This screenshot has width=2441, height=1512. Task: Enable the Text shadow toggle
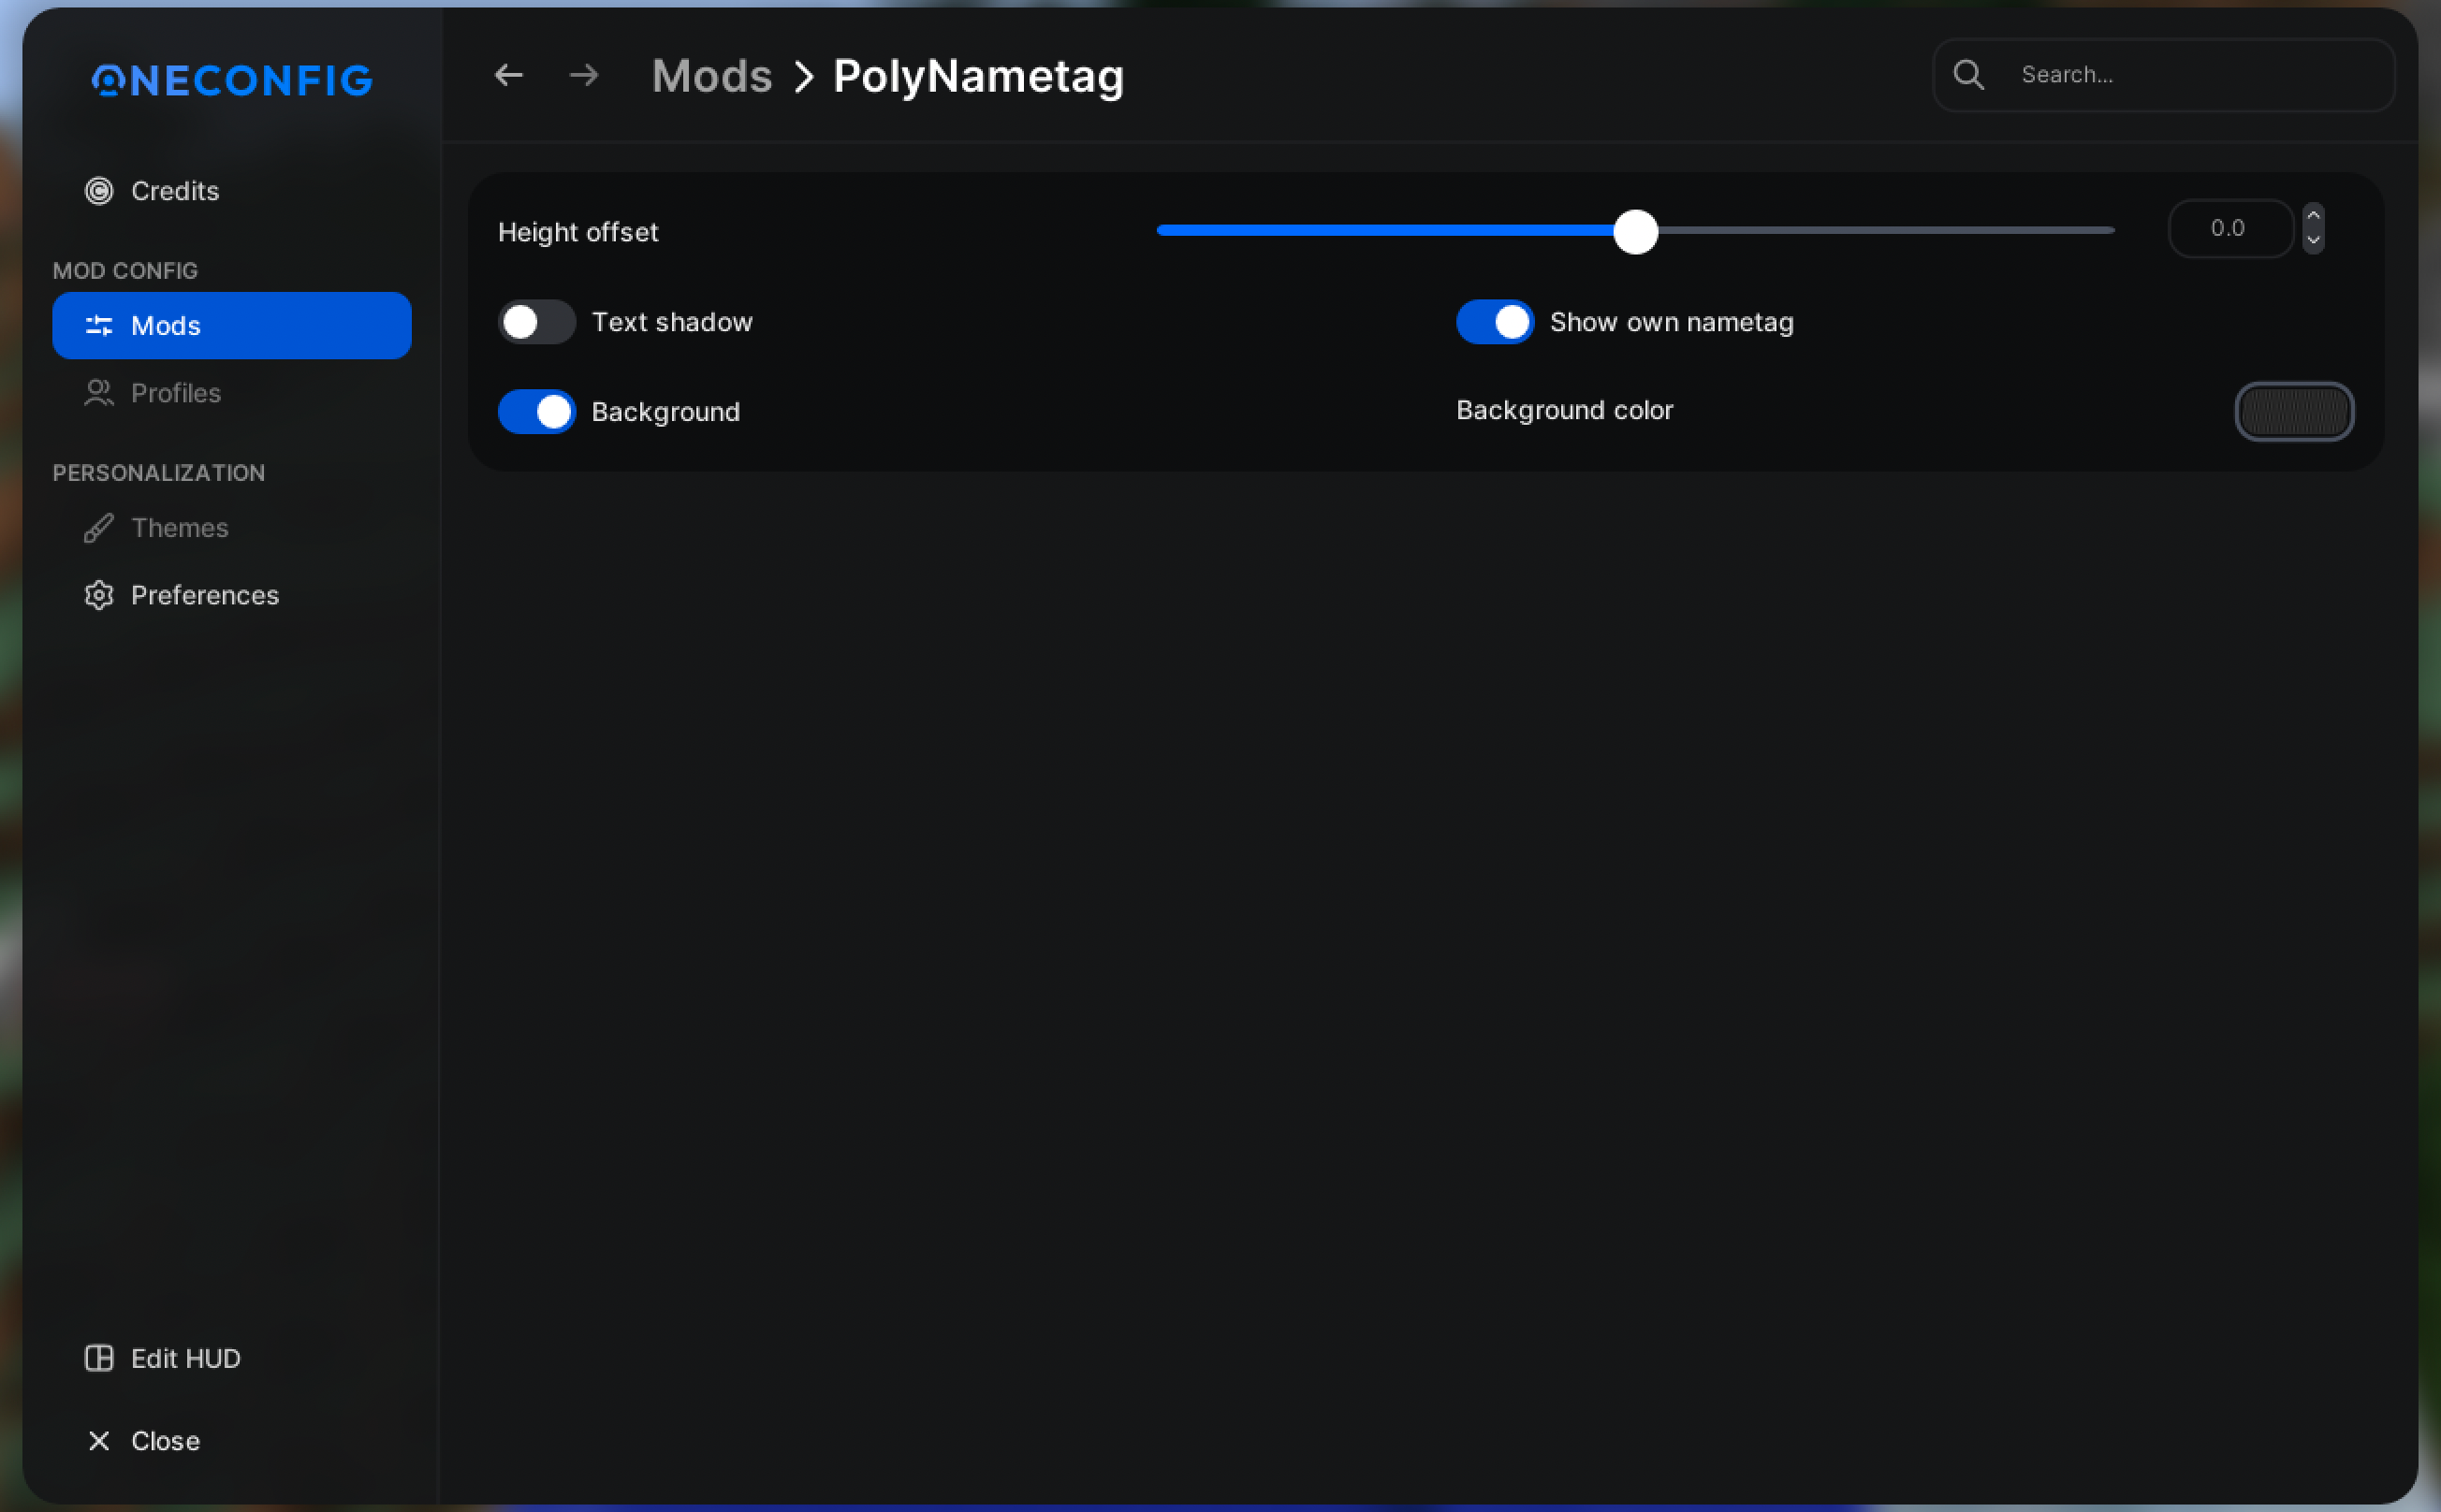[x=536, y=322]
